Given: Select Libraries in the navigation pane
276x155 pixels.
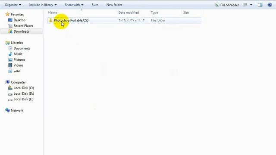Looking at the screenshot, I should point(17,43).
